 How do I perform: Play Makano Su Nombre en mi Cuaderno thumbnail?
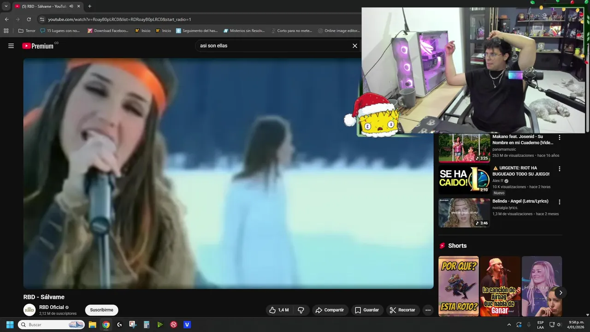tap(464, 148)
